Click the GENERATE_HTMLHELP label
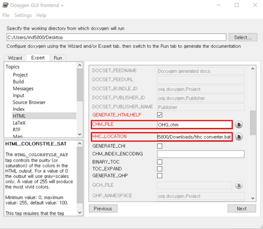263x229 pixels. tap(117, 115)
